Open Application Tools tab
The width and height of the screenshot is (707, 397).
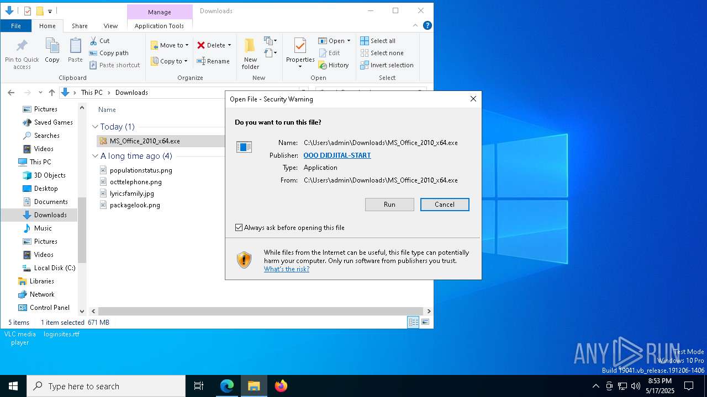pyautogui.click(x=159, y=25)
